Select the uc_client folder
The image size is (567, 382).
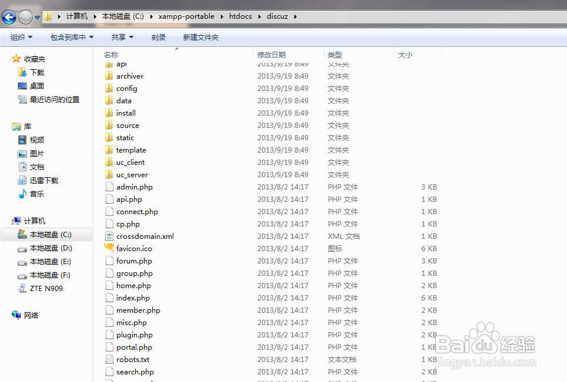coord(130,162)
